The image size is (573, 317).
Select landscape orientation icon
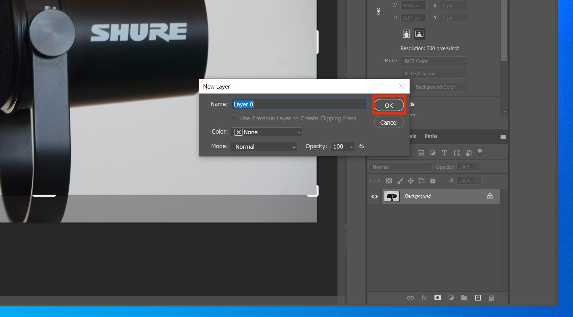click(420, 33)
